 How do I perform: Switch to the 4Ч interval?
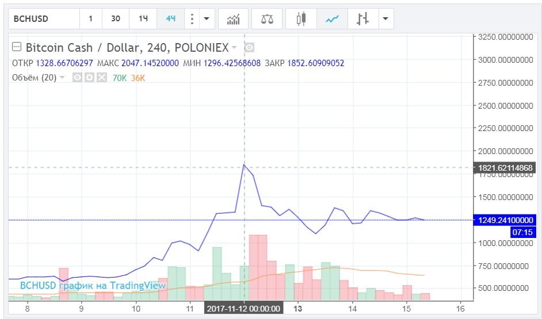pos(170,18)
